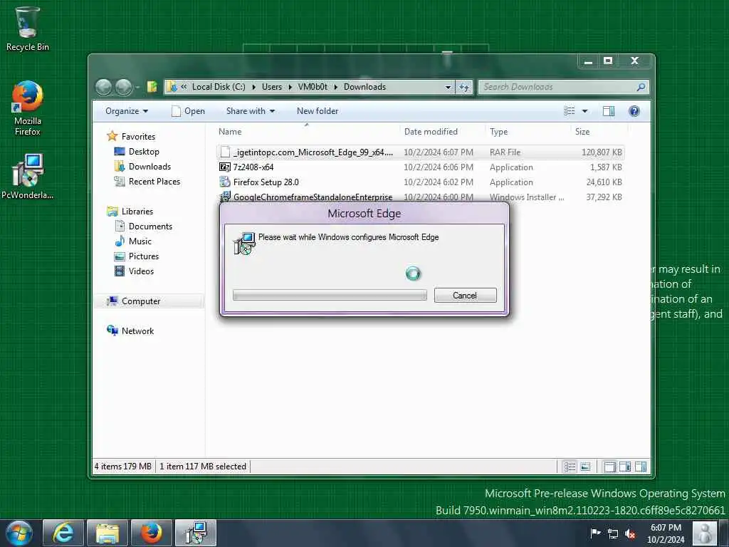
Task: Click the Microsoft Edge installer progress bar
Action: [x=330, y=296]
